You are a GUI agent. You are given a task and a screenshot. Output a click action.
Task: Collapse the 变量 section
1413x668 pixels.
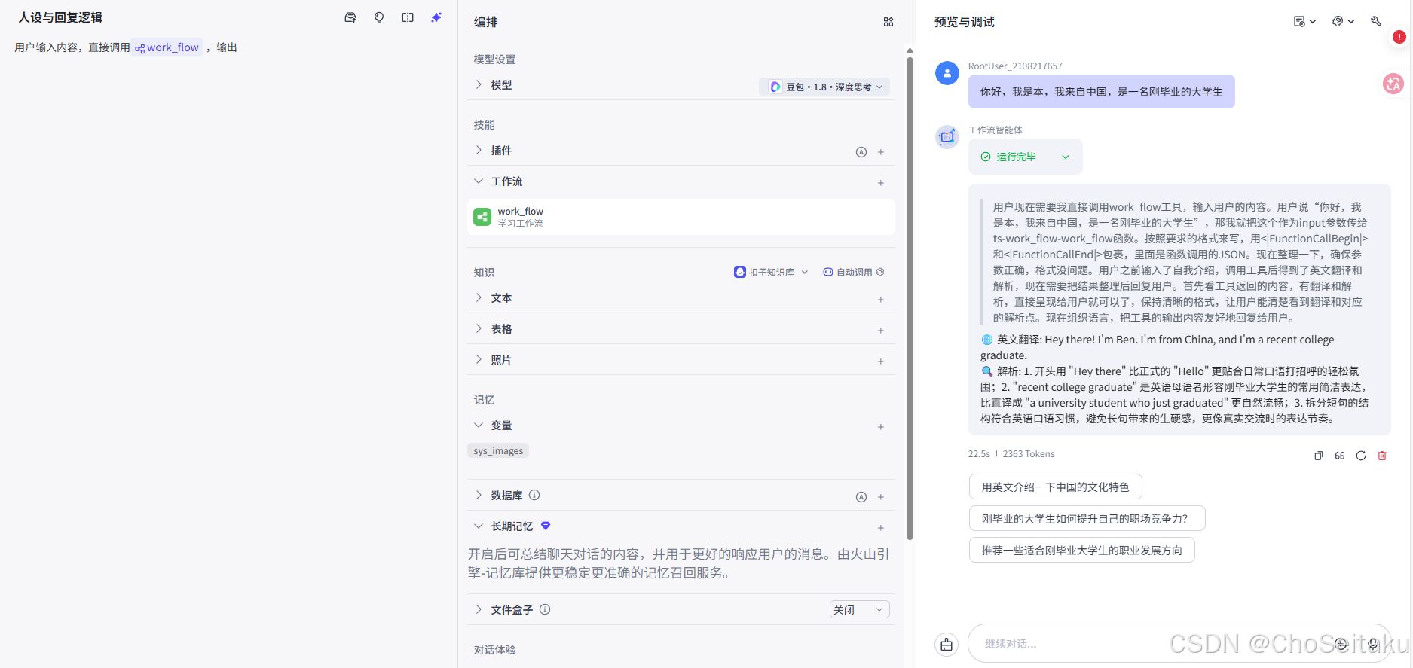pyautogui.click(x=479, y=425)
